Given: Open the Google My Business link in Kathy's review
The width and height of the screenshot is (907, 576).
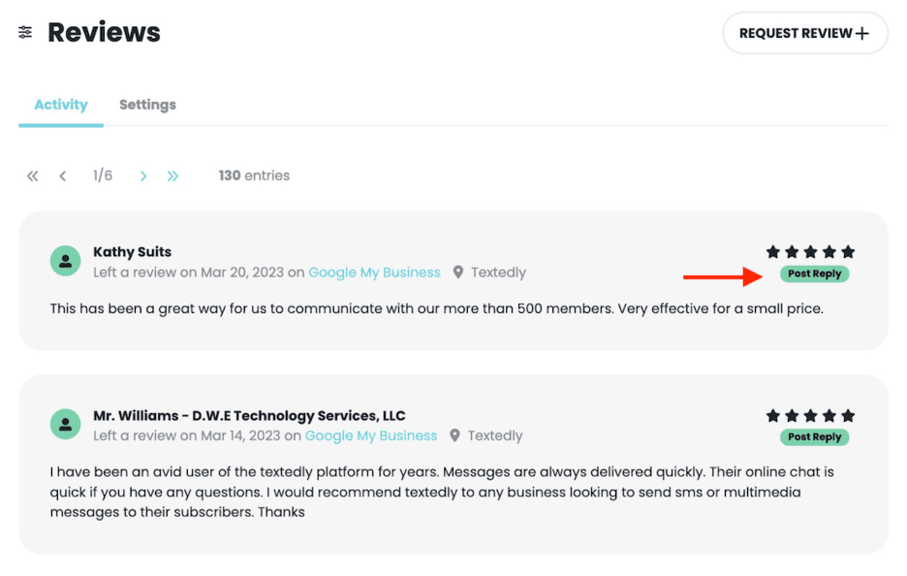Looking at the screenshot, I should [x=374, y=272].
